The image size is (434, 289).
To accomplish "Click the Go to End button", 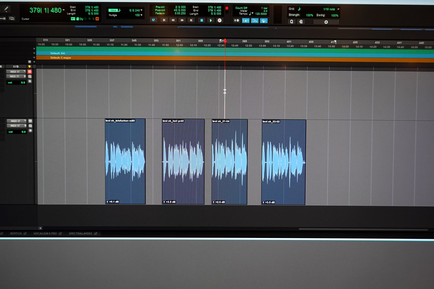I will 191,20.
